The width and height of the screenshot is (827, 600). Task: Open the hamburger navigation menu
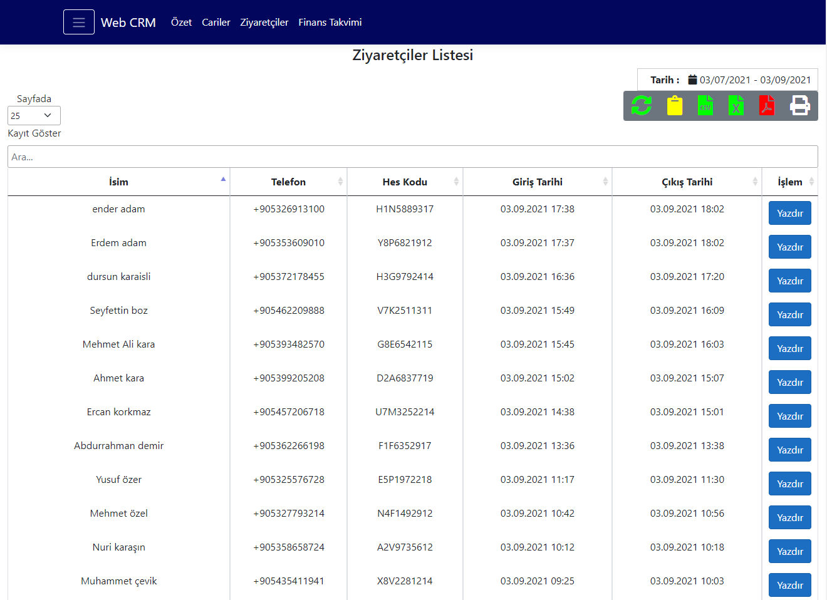pos(79,22)
